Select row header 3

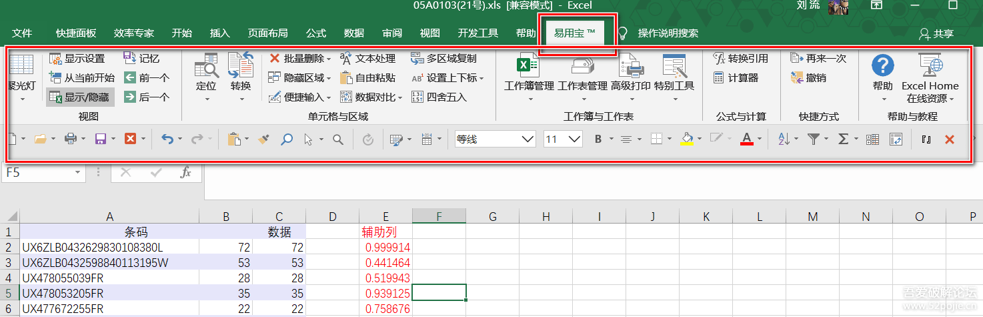coord(9,262)
